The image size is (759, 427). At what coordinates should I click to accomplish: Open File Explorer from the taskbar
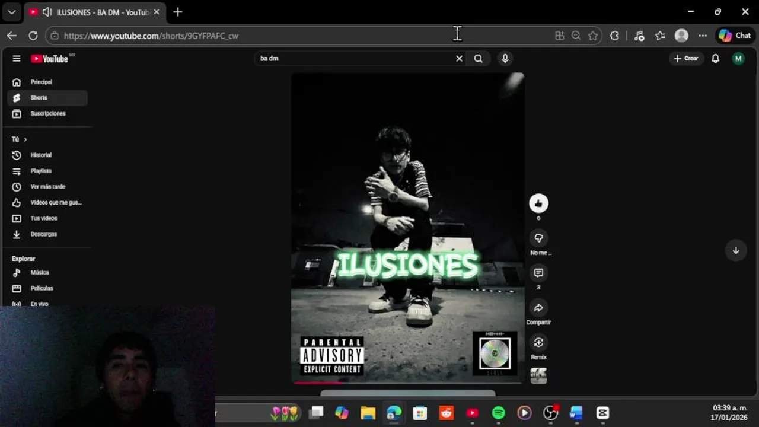(x=368, y=413)
